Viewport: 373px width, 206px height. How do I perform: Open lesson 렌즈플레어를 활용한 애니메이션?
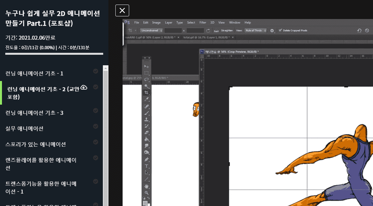point(41,164)
